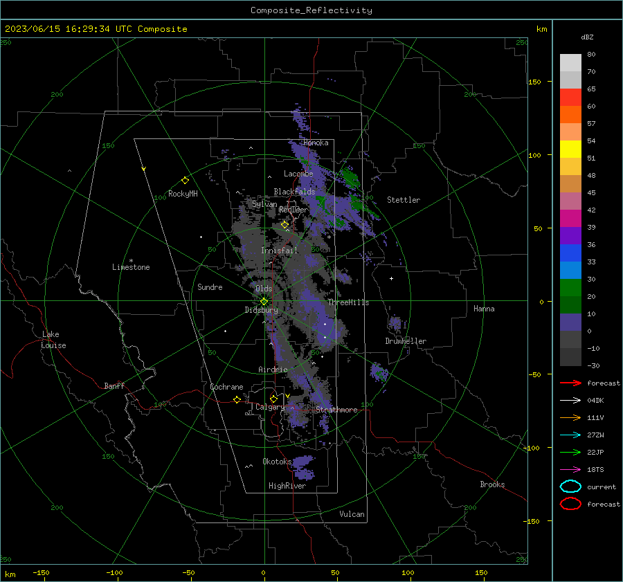Image resolution: width=623 pixels, height=582 pixels.
Task: Click the '57' value on dBZ scale
Action: 591,124
